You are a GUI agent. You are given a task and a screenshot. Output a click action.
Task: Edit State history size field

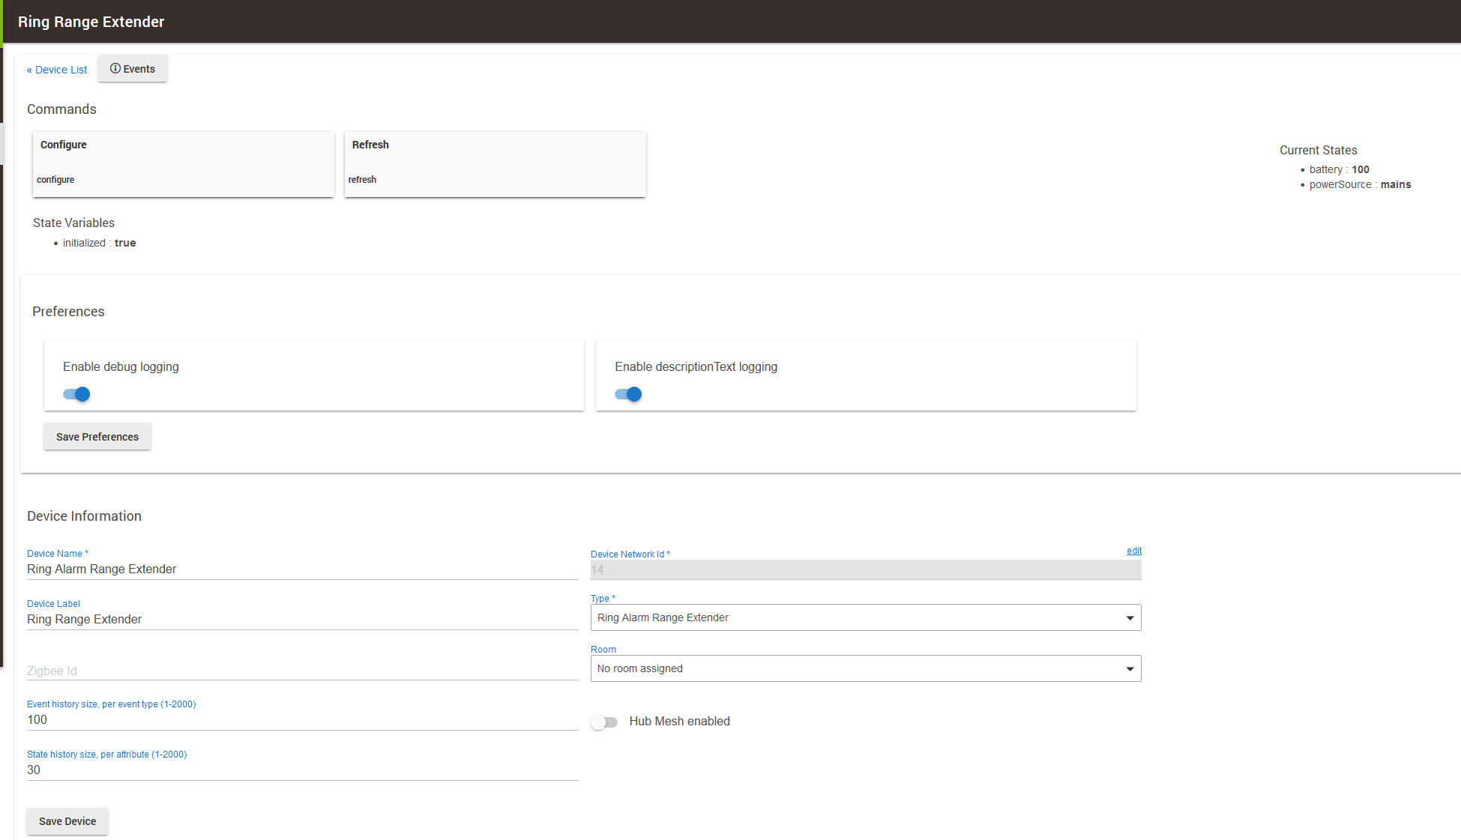(303, 770)
